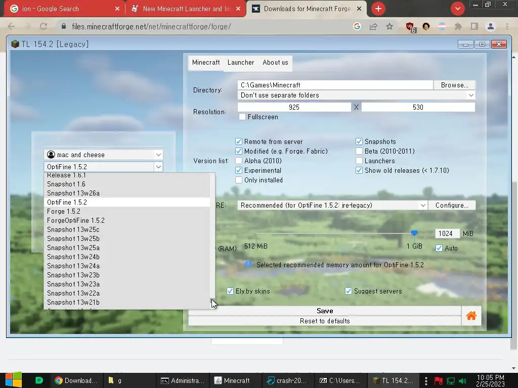Click the version list scrollbar
518x388 pixels.
[212, 240]
